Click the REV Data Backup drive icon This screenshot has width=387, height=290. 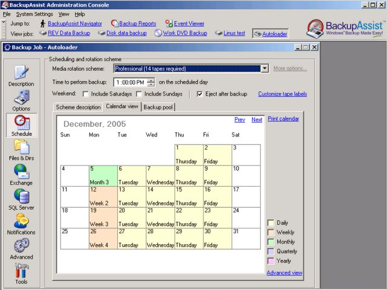click(x=43, y=33)
